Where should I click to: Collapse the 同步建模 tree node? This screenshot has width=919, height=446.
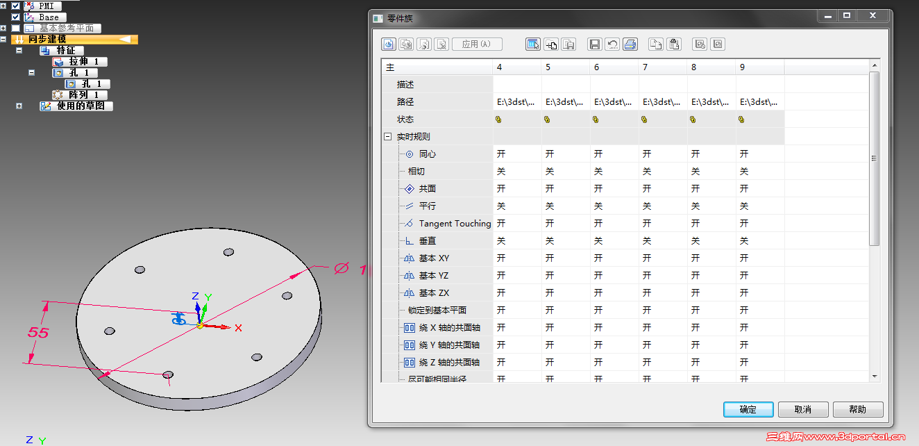coord(5,39)
